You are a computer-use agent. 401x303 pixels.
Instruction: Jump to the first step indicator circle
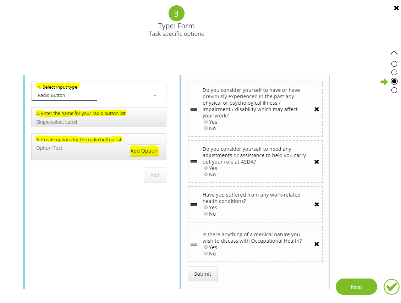(394, 64)
